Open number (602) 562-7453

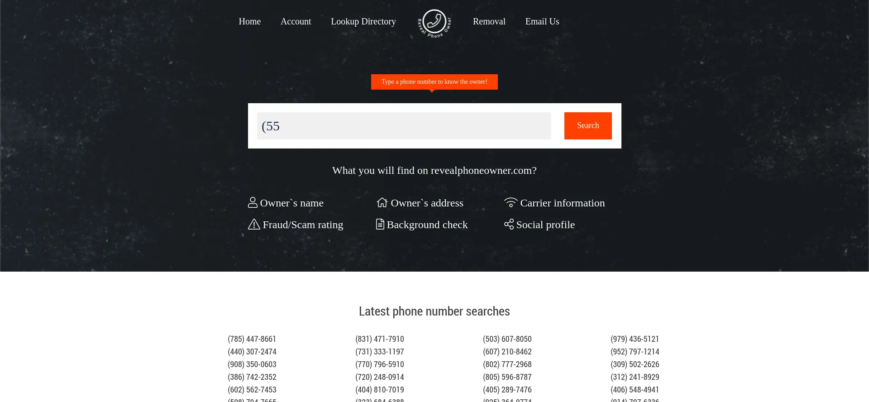click(x=252, y=390)
